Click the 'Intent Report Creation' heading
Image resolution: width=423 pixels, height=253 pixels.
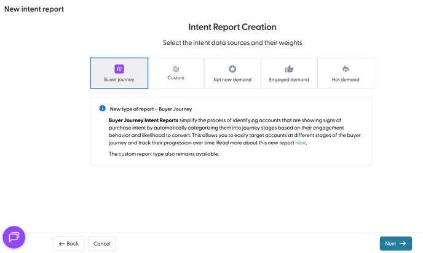(x=232, y=27)
